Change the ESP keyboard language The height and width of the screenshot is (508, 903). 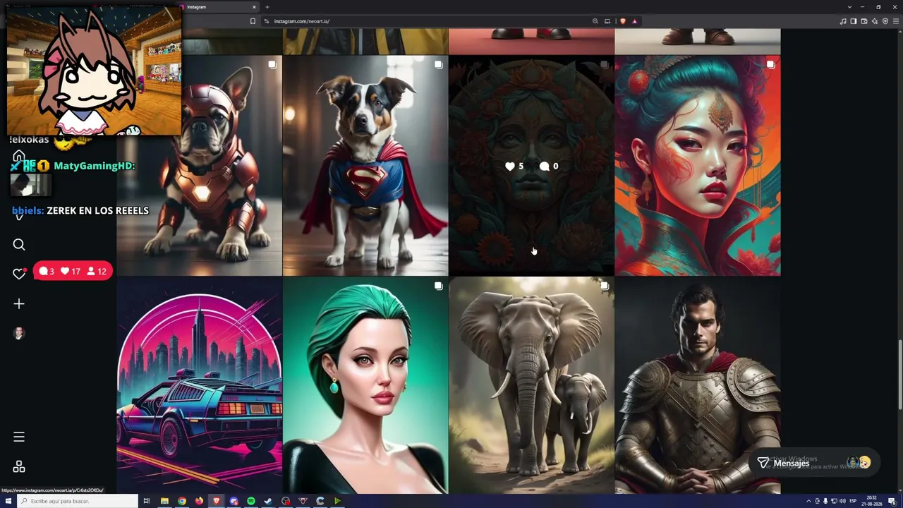point(853,501)
